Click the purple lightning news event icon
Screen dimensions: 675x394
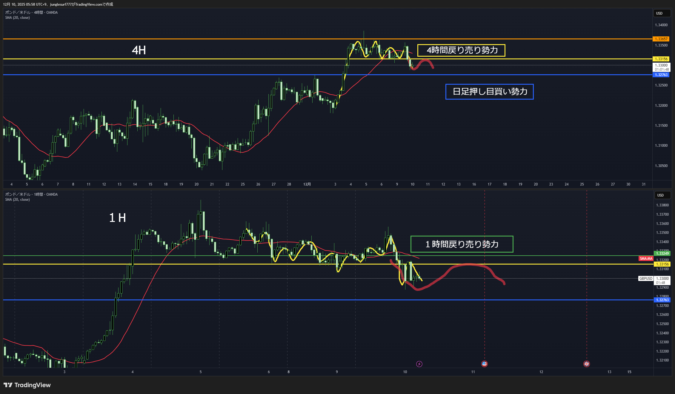tap(419, 364)
